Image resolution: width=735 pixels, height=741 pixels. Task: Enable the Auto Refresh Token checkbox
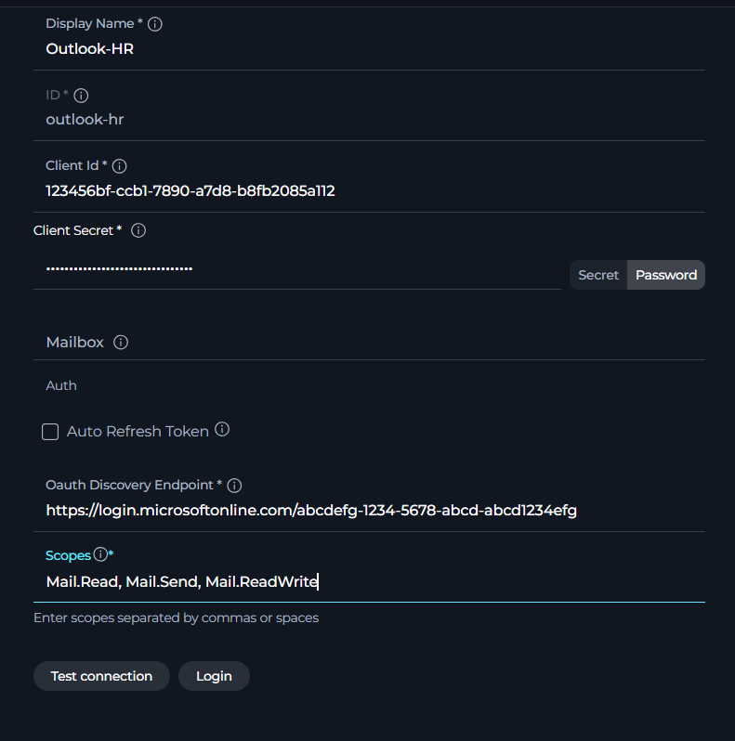click(x=50, y=432)
